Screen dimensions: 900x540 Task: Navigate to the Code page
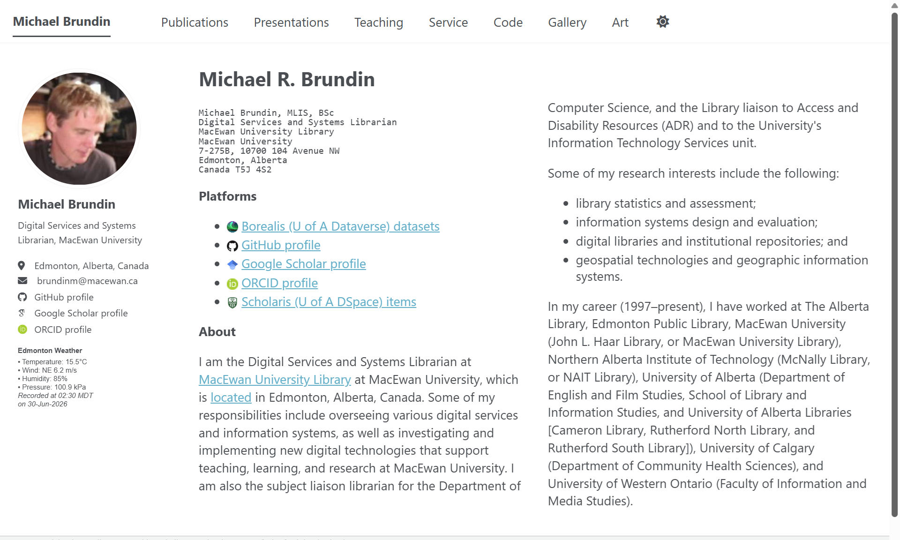click(x=508, y=22)
